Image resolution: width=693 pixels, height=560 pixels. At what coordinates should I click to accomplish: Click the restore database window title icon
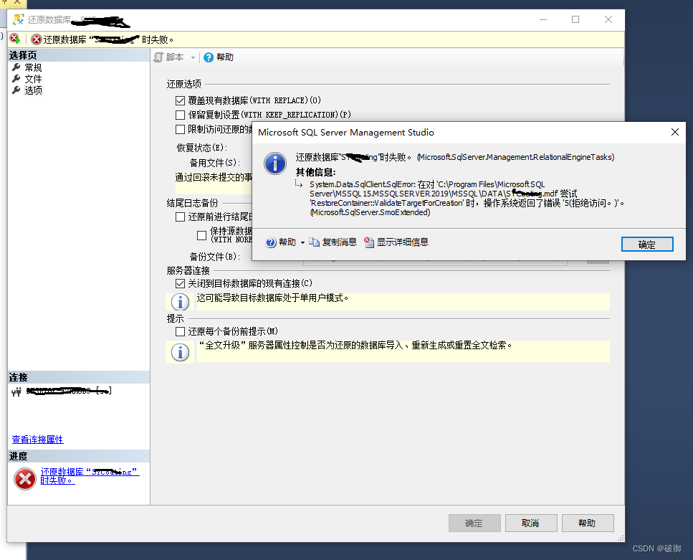(x=18, y=19)
